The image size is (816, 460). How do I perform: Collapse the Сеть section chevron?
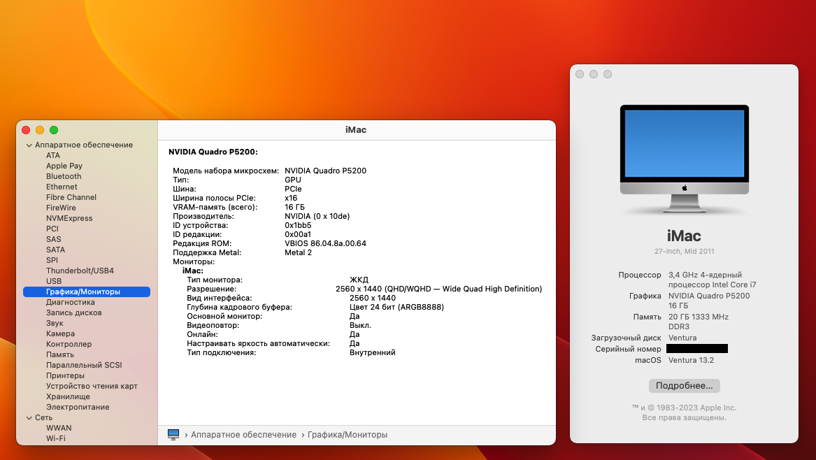coord(29,418)
